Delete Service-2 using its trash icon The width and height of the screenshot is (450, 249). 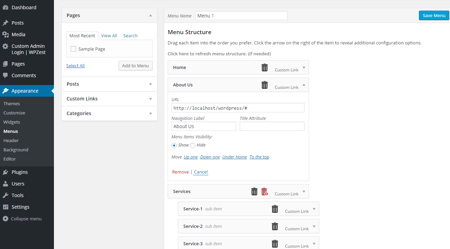(x=275, y=226)
